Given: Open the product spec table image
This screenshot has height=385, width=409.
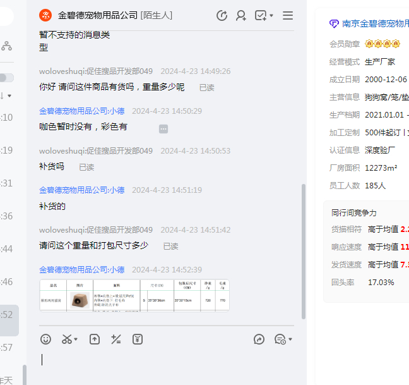Looking at the screenshot, I should coord(134,295).
